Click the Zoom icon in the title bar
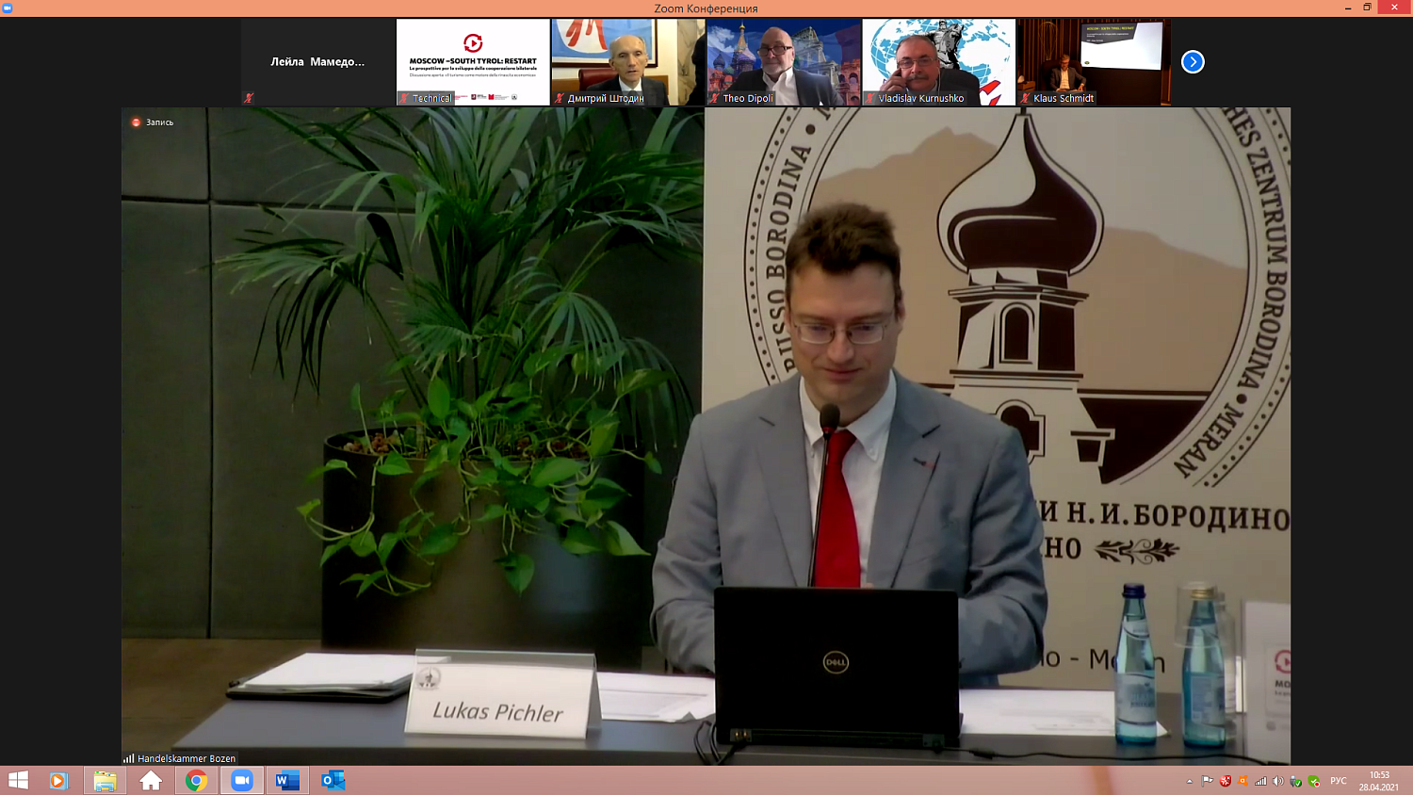This screenshot has height=795, width=1413. click(x=8, y=8)
